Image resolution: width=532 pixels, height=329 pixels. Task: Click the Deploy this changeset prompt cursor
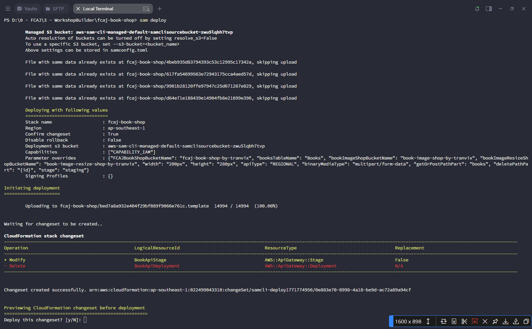click(85, 320)
